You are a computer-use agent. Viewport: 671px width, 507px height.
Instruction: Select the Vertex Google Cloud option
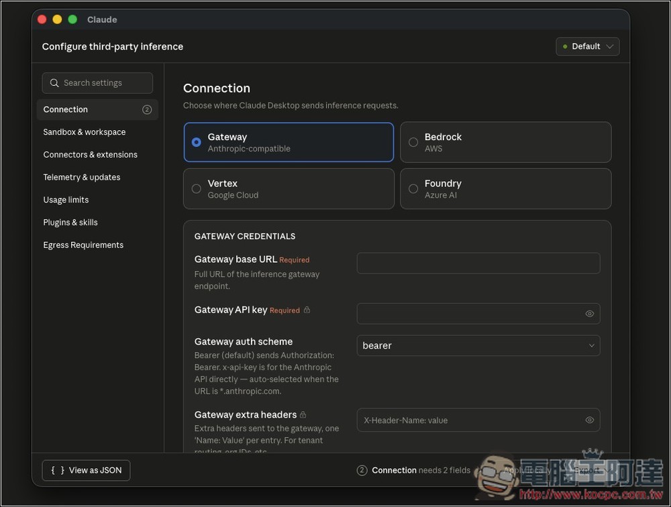[197, 189]
